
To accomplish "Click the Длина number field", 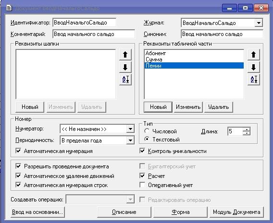I will pyautogui.click(x=235, y=131).
